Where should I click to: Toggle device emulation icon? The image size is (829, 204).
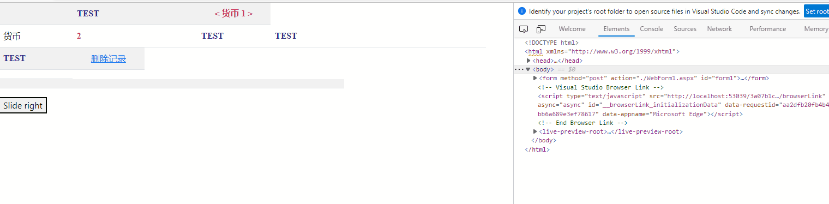tap(541, 29)
